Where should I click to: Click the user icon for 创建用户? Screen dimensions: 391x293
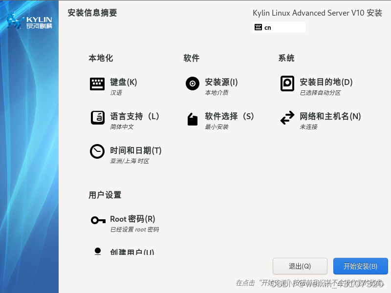98,251
